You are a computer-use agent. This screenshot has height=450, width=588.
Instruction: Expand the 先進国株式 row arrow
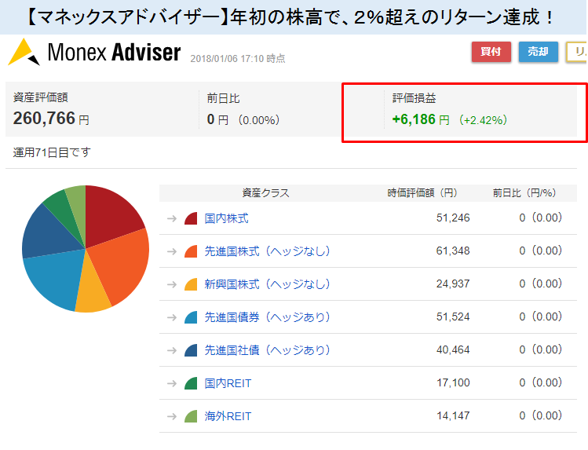click(172, 251)
